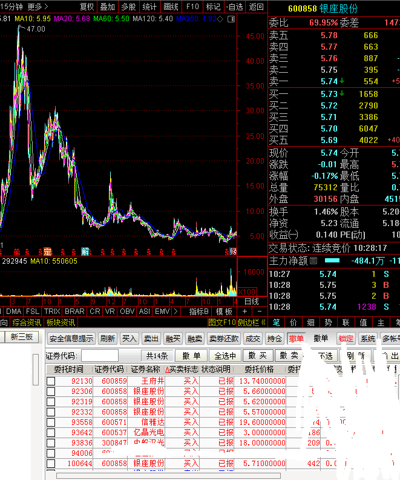Click -自选 to remove from watchlist
Viewport: 400px width, 480px height.
235,7
